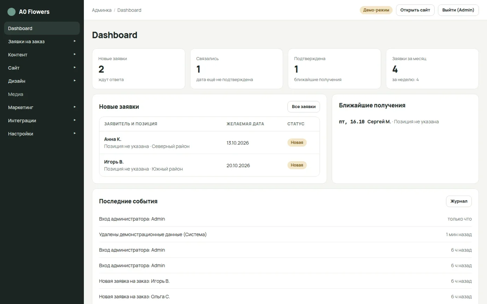Click the date 13.10.2026 cell
Screen dimensions: 487x304
[x=238, y=143]
